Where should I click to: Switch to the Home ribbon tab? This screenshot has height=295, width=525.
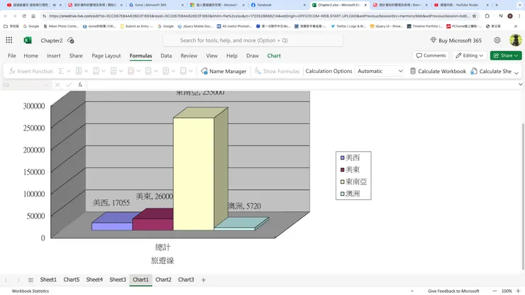click(31, 55)
